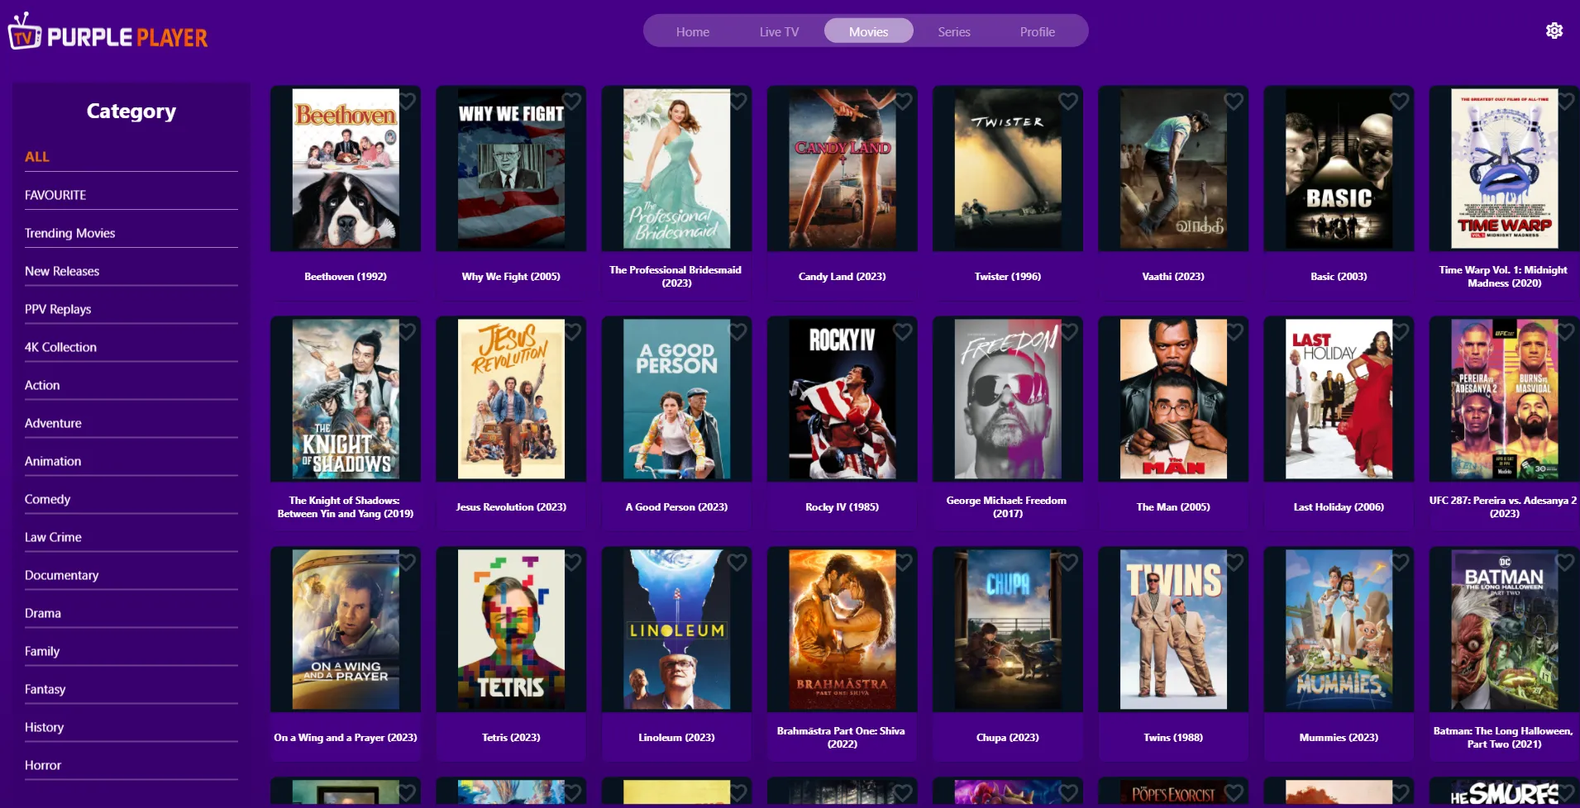The height and width of the screenshot is (808, 1580).
Task: Open the Tetris (2023) poster
Action: (x=512, y=630)
